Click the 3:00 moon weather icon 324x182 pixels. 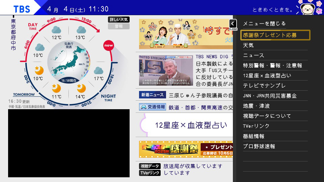pos(39,70)
